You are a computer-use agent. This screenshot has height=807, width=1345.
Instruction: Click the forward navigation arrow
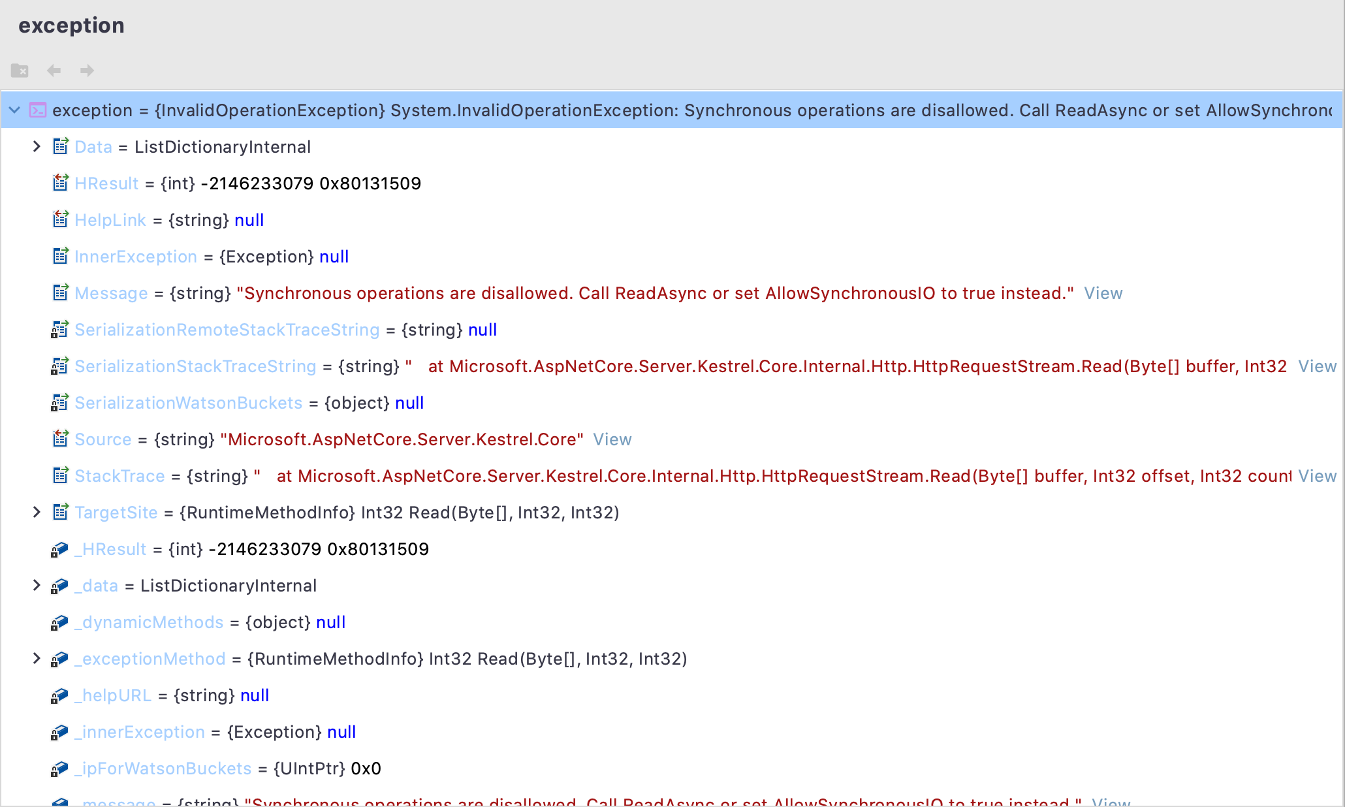[86, 71]
